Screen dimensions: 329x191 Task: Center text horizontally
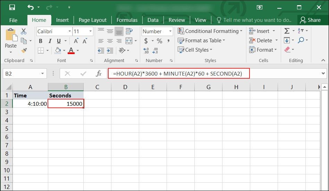pyautogui.click(x=110, y=41)
